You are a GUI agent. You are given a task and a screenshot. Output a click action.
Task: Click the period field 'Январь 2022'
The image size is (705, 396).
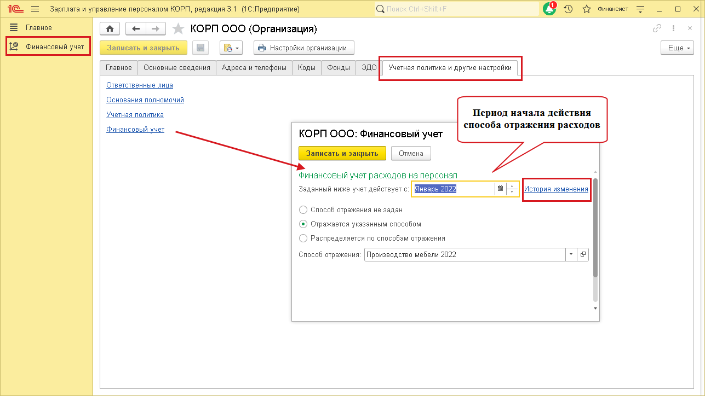[x=453, y=189]
